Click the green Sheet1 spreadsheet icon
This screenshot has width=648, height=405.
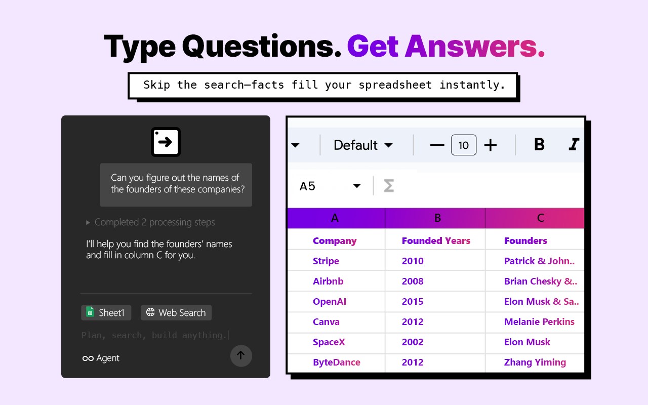pyautogui.click(x=90, y=312)
